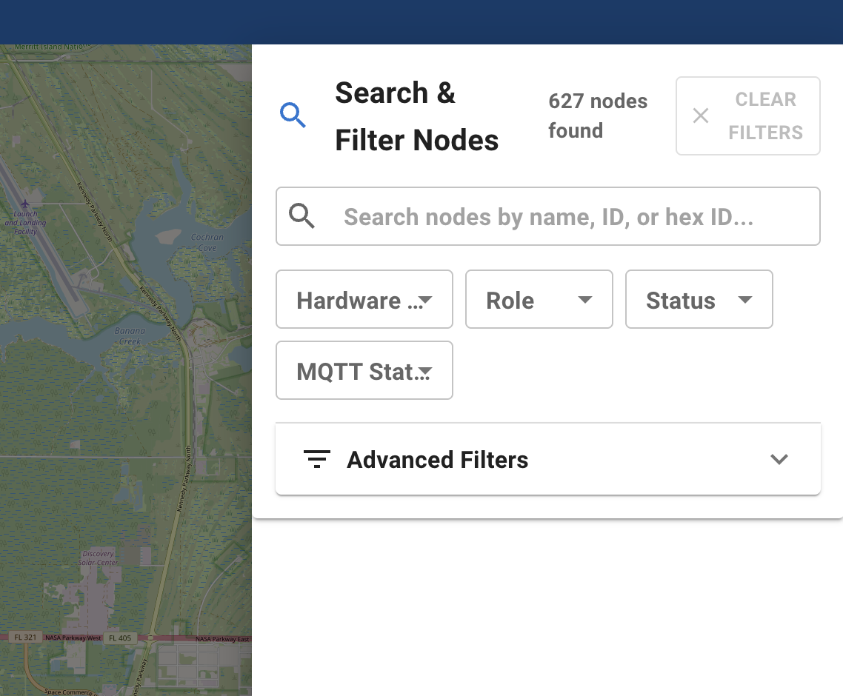Click the Discovery Solar Center label on the map
The image size is (843, 696).
(100, 558)
